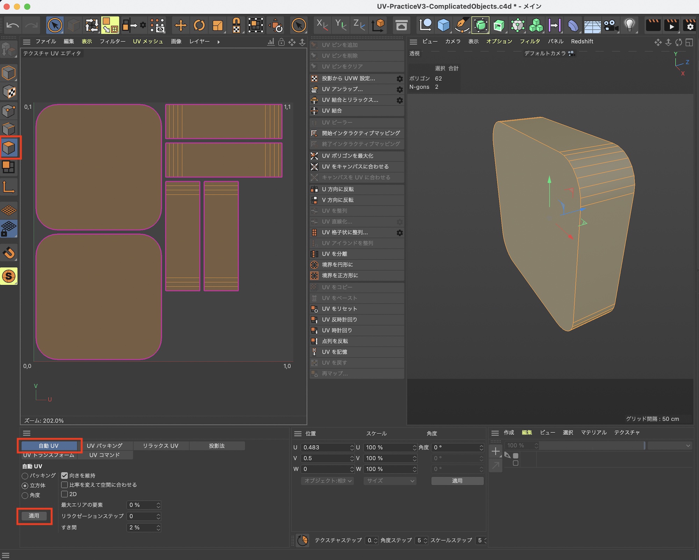Uncheck the 向きを維持 checkbox
Viewport: 699px width, 560px height.
(x=64, y=475)
